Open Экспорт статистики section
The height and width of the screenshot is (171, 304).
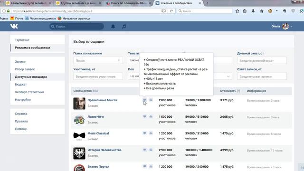pyautogui.click(x=29, y=92)
